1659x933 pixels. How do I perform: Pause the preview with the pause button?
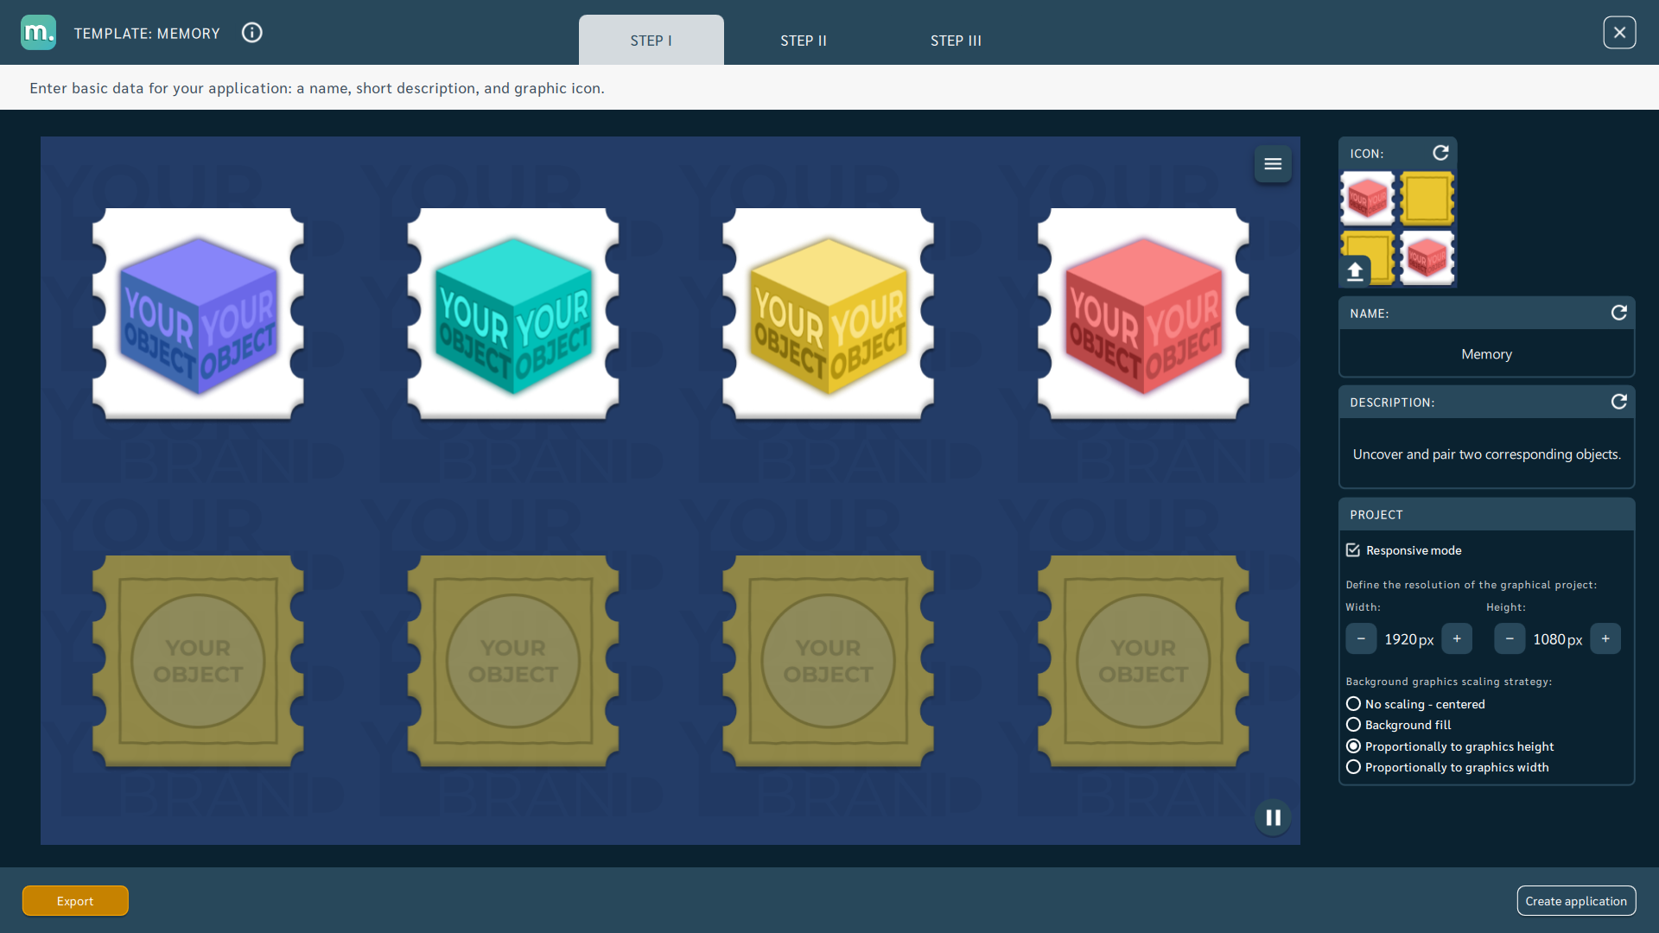coord(1273,817)
